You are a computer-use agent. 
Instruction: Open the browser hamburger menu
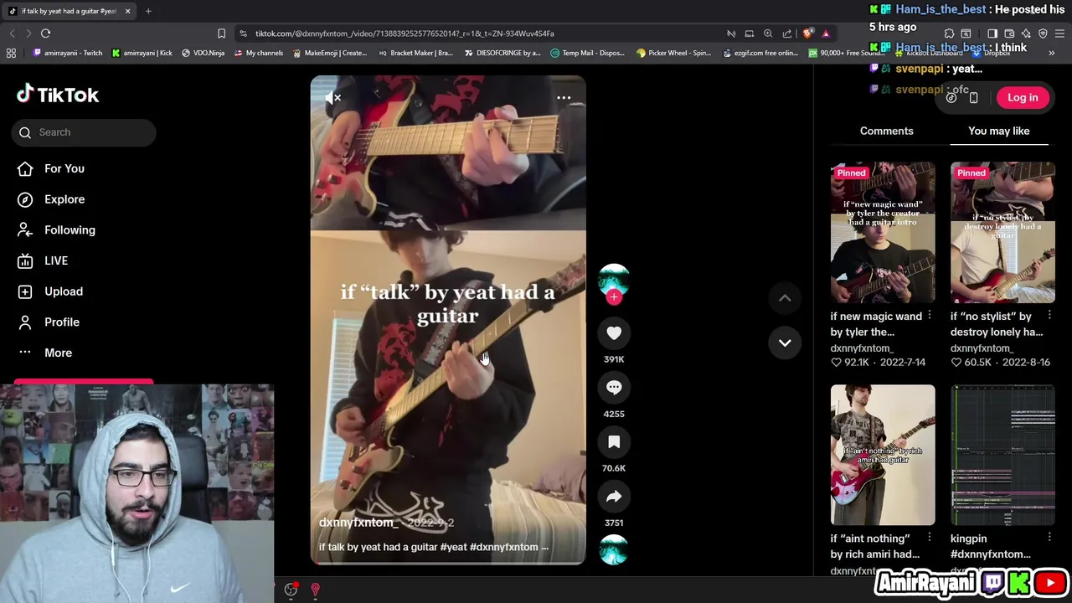click(1060, 33)
